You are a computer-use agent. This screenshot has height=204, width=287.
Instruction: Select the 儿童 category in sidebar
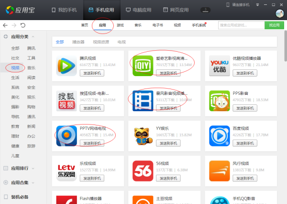pos(15,156)
